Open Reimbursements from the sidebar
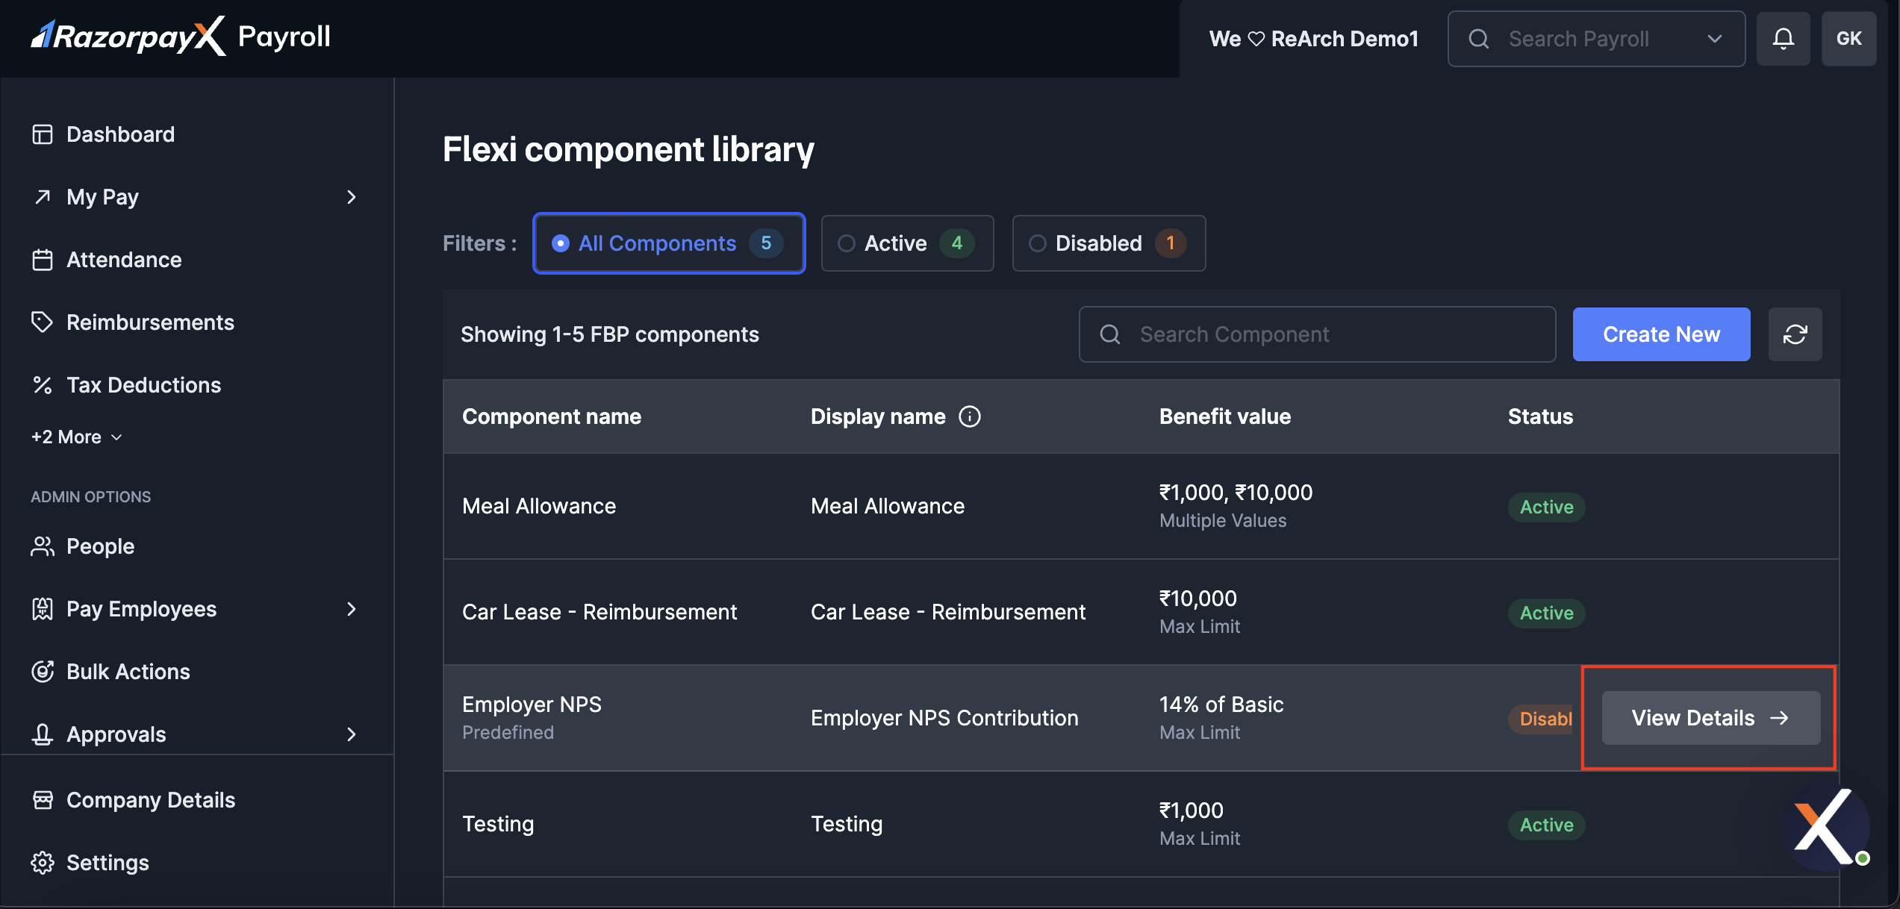The height and width of the screenshot is (909, 1900). [x=150, y=322]
